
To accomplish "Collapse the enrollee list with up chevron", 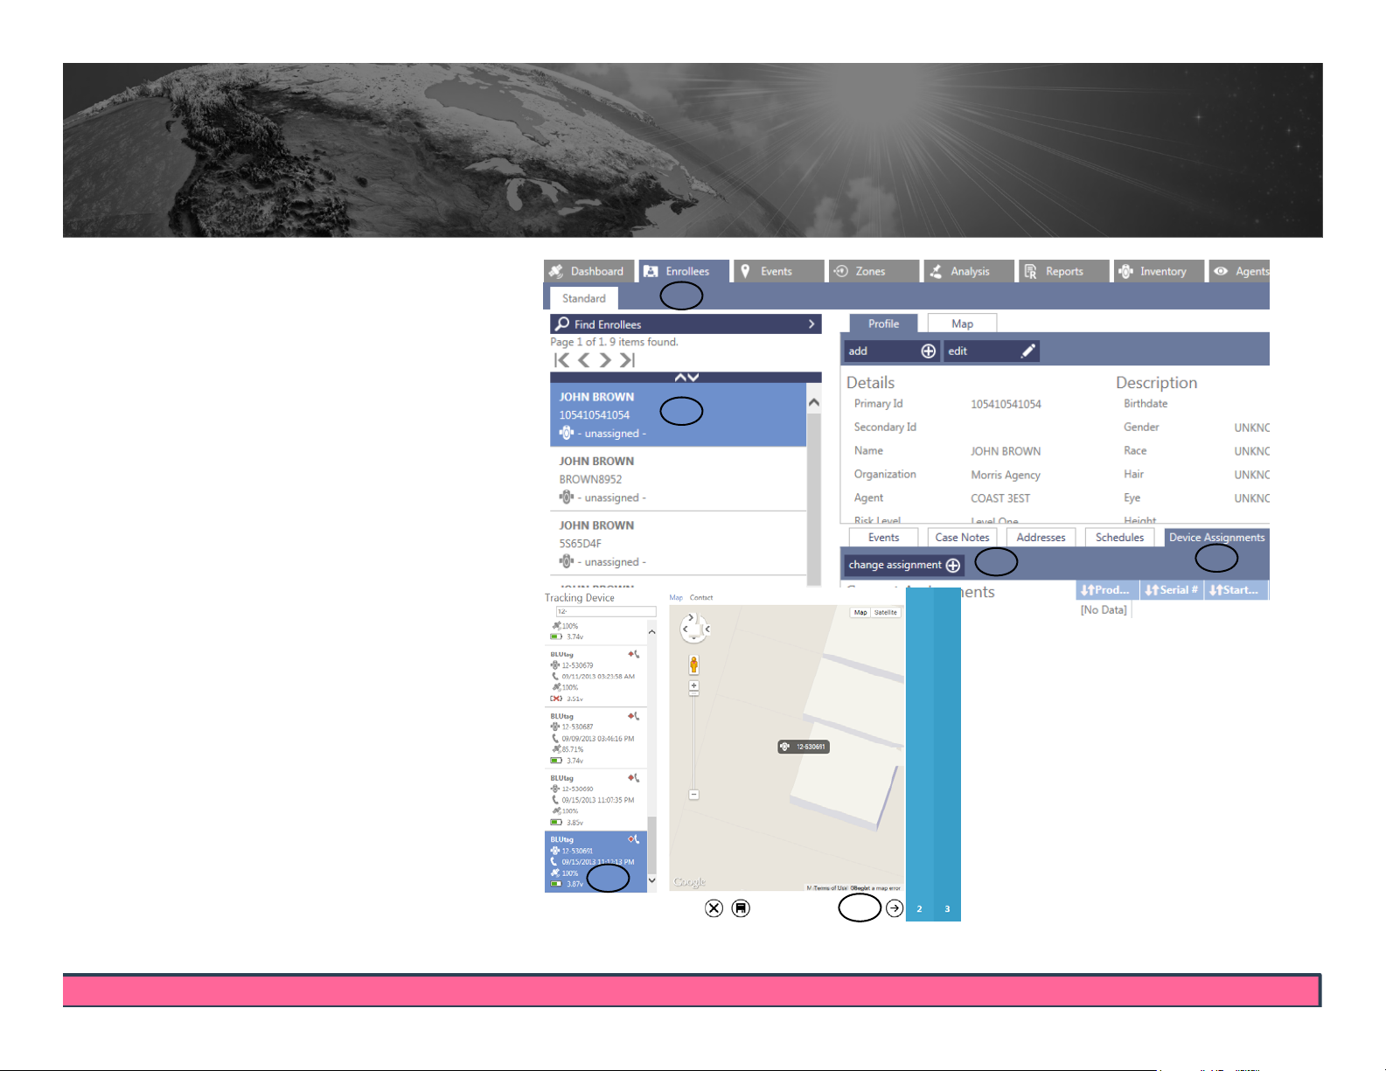I will (x=679, y=378).
